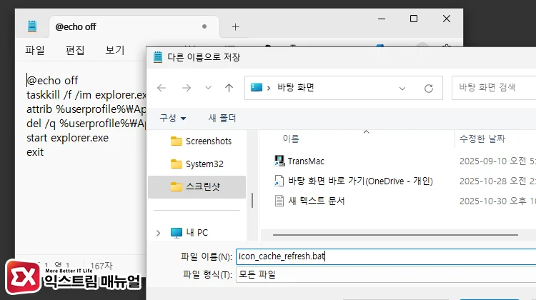The width and height of the screenshot is (536, 300).
Task: Click the navigation pane vertical scrollbar
Action: (252, 200)
